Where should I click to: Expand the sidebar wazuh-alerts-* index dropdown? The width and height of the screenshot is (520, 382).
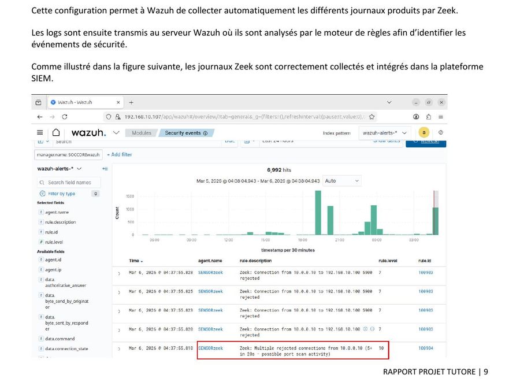[60, 168]
